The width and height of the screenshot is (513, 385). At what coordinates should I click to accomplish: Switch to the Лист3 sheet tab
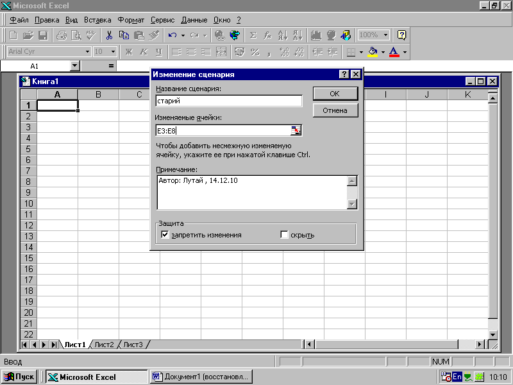click(x=133, y=345)
